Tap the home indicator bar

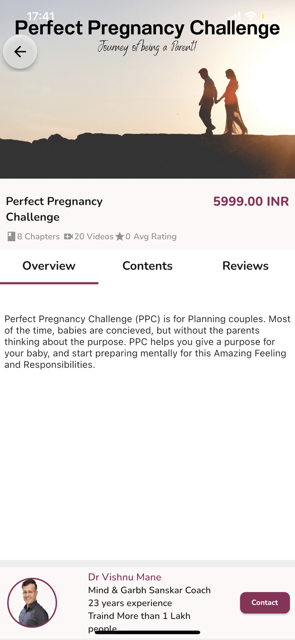147,632
